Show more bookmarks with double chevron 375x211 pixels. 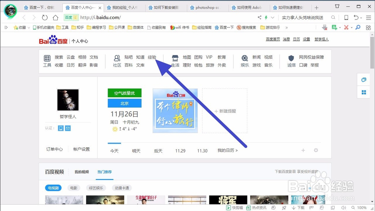[x=286, y=27]
